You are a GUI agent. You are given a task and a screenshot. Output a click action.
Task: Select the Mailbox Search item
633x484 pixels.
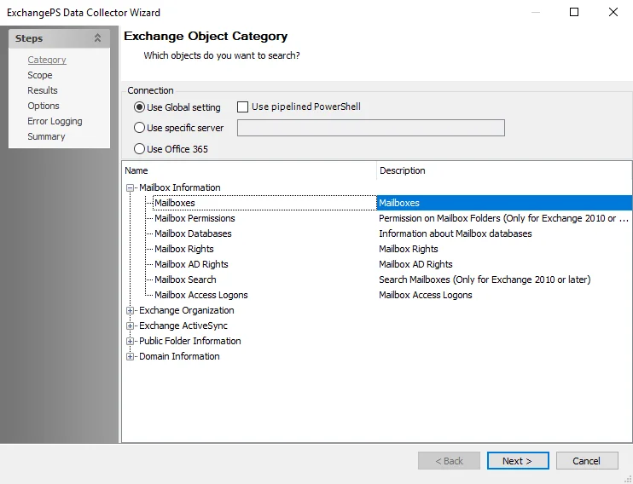coord(185,279)
